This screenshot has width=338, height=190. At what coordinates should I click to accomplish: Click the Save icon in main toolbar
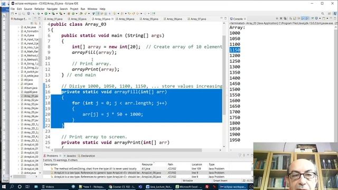tap(20, 14)
